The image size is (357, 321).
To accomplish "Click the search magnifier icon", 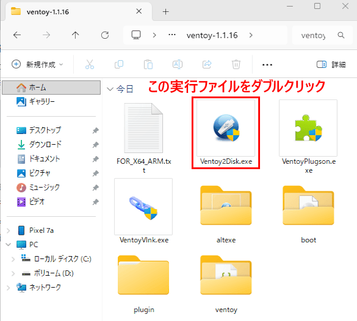I will pos(341,35).
